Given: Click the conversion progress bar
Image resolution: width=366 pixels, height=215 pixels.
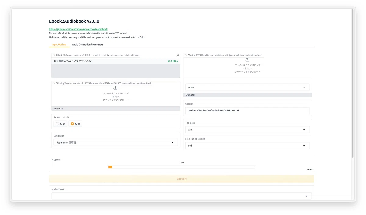Looking at the screenshot, I should (x=181, y=167).
